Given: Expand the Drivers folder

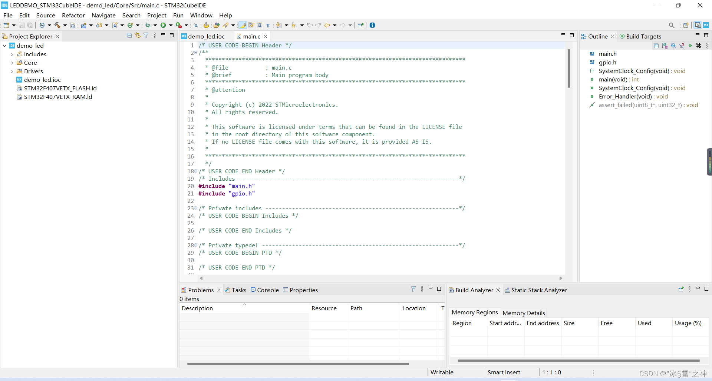Looking at the screenshot, I should coord(12,71).
